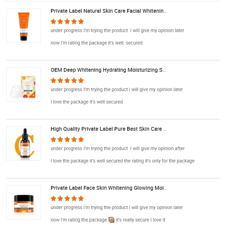Open 'Private Label Face Skin Whitening Glowing' link

(x=108, y=188)
